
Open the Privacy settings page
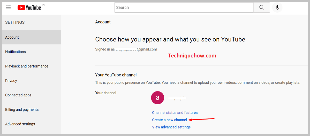(x=11, y=81)
